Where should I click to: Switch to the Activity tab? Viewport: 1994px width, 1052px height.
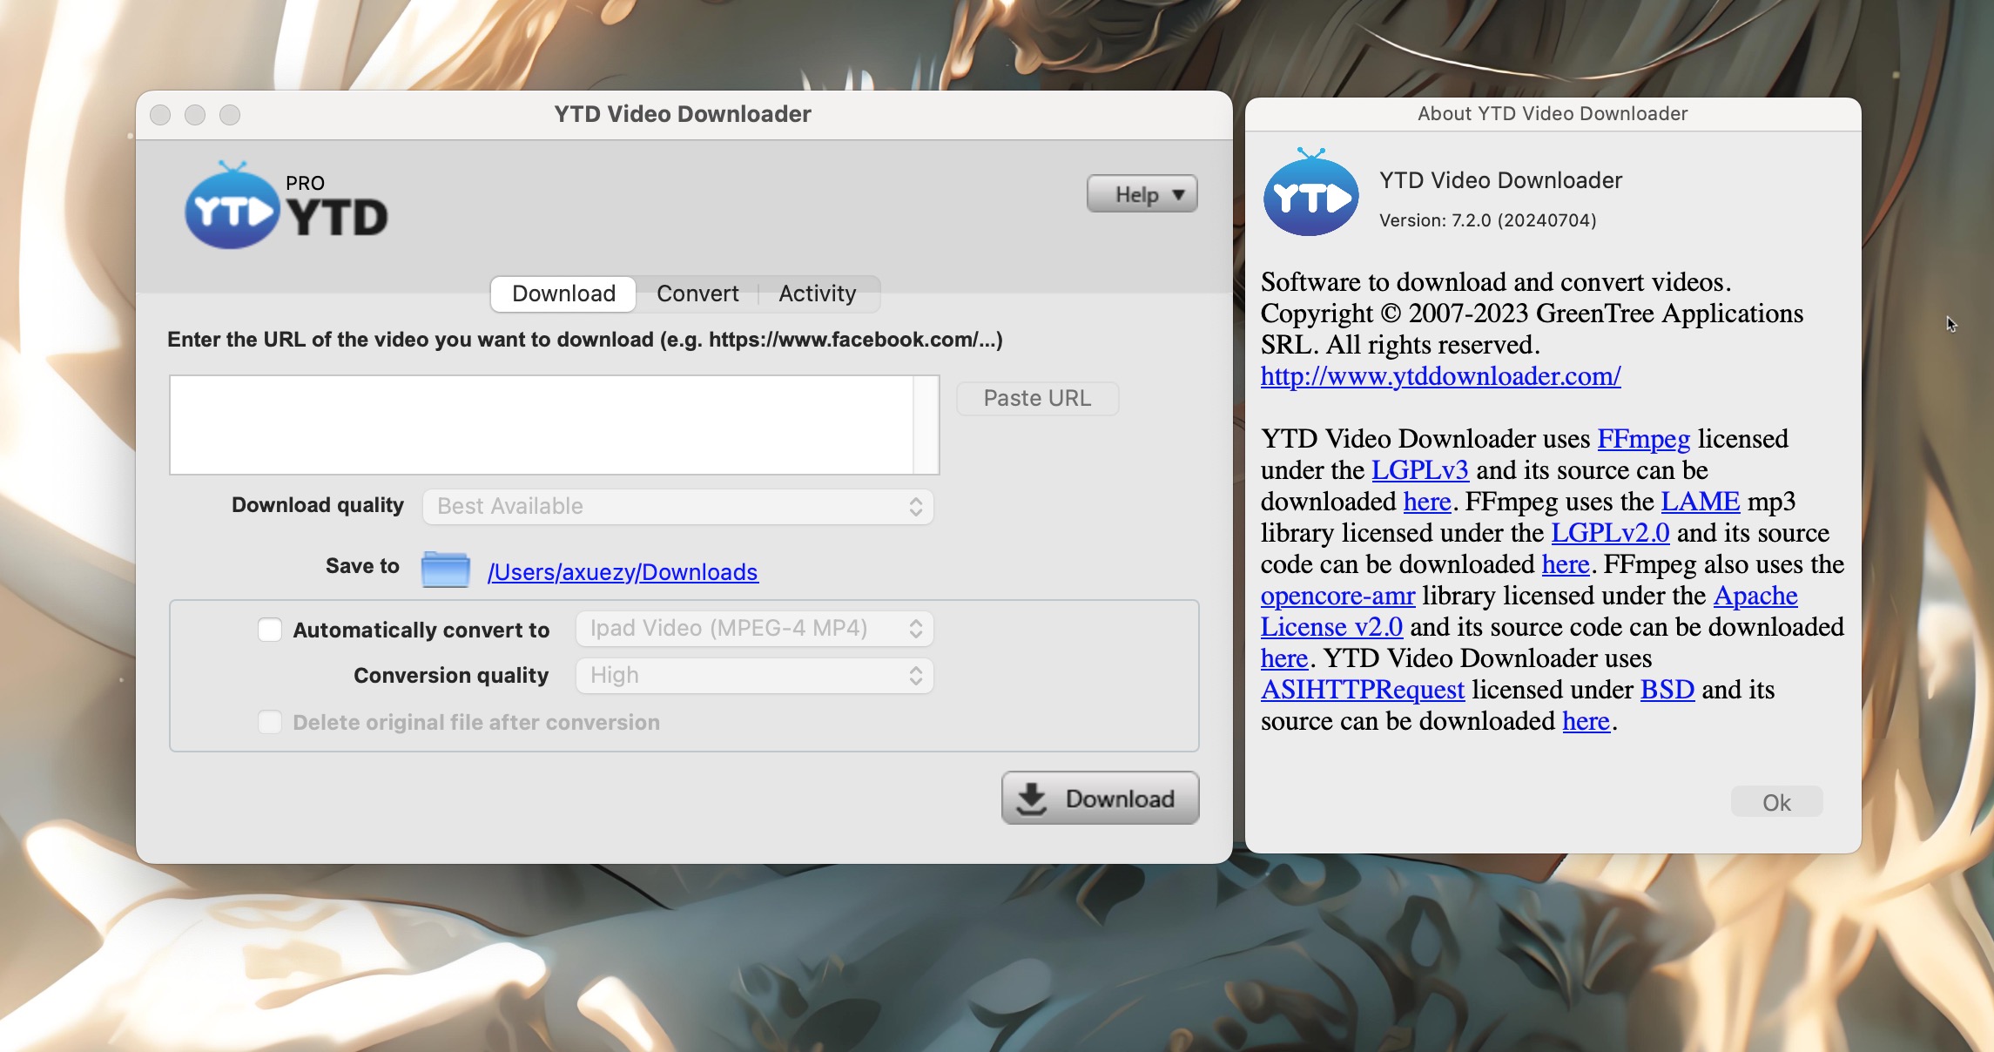coord(818,293)
